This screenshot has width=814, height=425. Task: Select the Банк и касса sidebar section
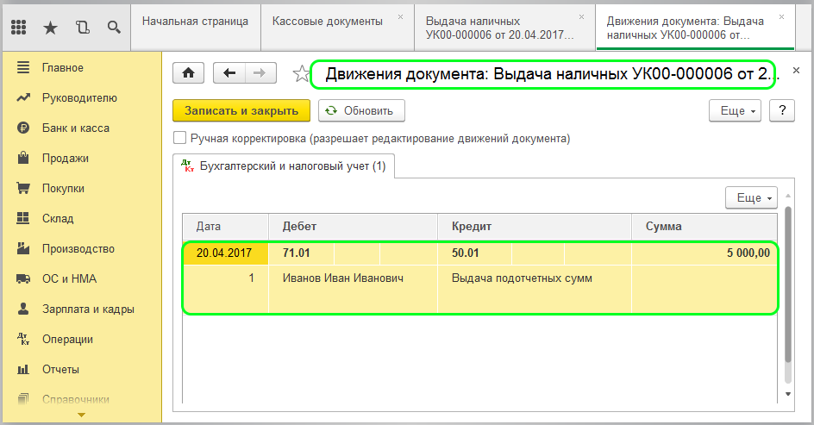click(75, 128)
